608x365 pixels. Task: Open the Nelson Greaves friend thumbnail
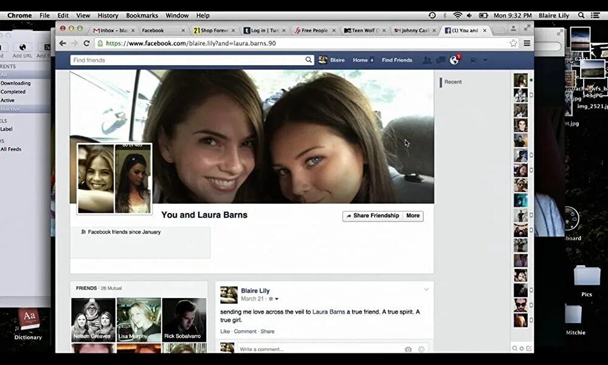[x=94, y=319]
